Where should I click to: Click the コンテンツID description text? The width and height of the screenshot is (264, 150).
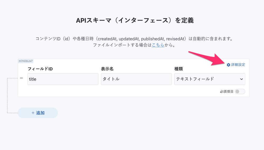pyautogui.click(x=134, y=39)
